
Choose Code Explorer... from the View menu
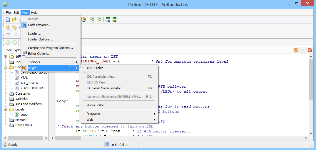point(51,25)
